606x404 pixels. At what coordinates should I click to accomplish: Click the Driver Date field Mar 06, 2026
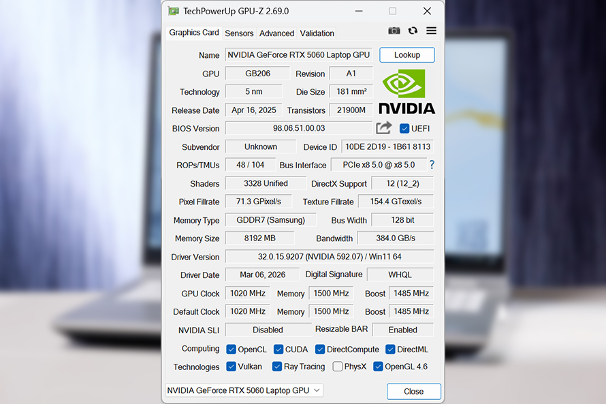pos(262,275)
